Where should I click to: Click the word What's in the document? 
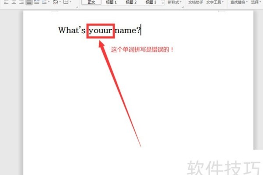tap(72, 30)
